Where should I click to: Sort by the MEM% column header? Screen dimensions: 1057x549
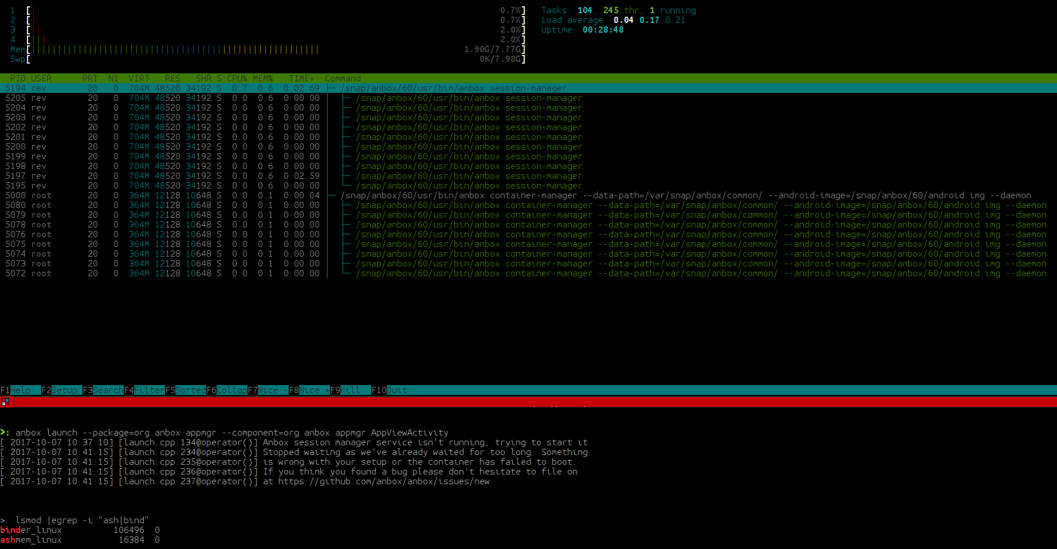(263, 79)
